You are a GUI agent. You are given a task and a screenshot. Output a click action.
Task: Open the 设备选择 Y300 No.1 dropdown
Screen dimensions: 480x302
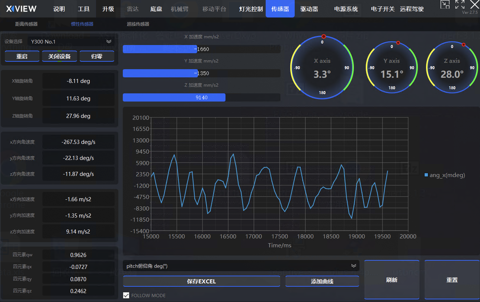(x=71, y=42)
